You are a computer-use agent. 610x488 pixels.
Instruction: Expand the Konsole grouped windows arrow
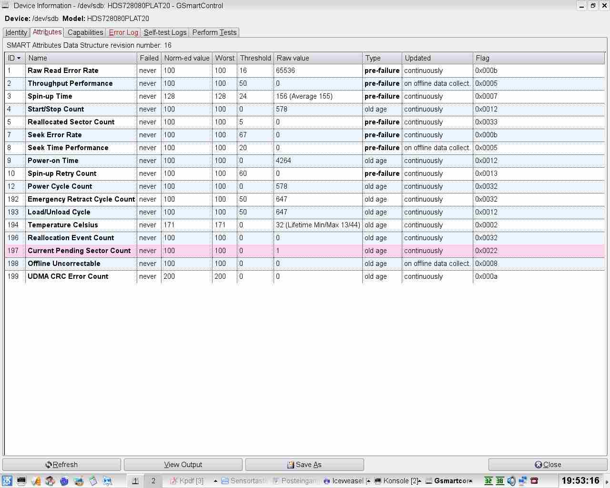420,481
